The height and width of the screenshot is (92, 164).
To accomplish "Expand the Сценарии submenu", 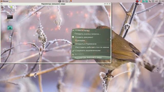I will click(91, 40).
